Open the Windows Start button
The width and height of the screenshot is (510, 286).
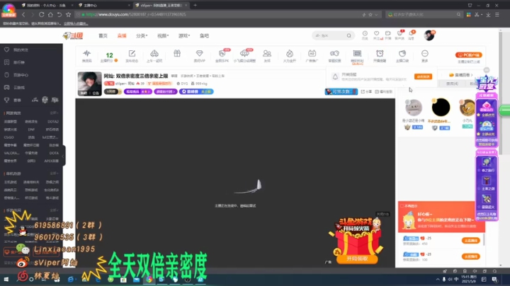coord(6,280)
